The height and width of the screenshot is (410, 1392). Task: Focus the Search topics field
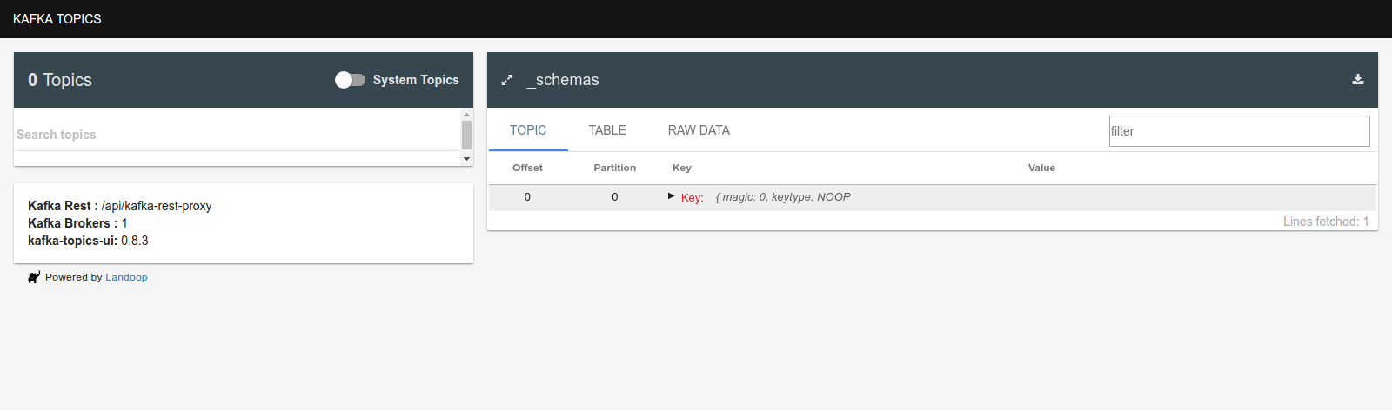click(237, 135)
